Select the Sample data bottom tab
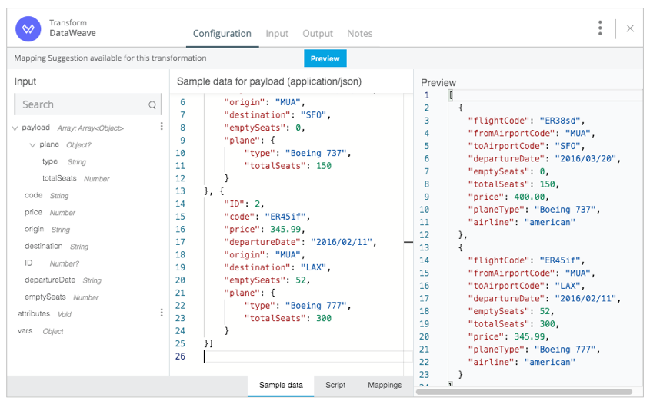This screenshot has height=401, width=650. (281, 386)
